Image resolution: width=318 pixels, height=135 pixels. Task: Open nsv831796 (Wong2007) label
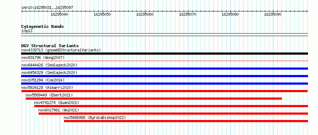click(43, 57)
